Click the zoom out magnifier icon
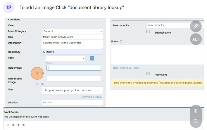 coord(196,121)
